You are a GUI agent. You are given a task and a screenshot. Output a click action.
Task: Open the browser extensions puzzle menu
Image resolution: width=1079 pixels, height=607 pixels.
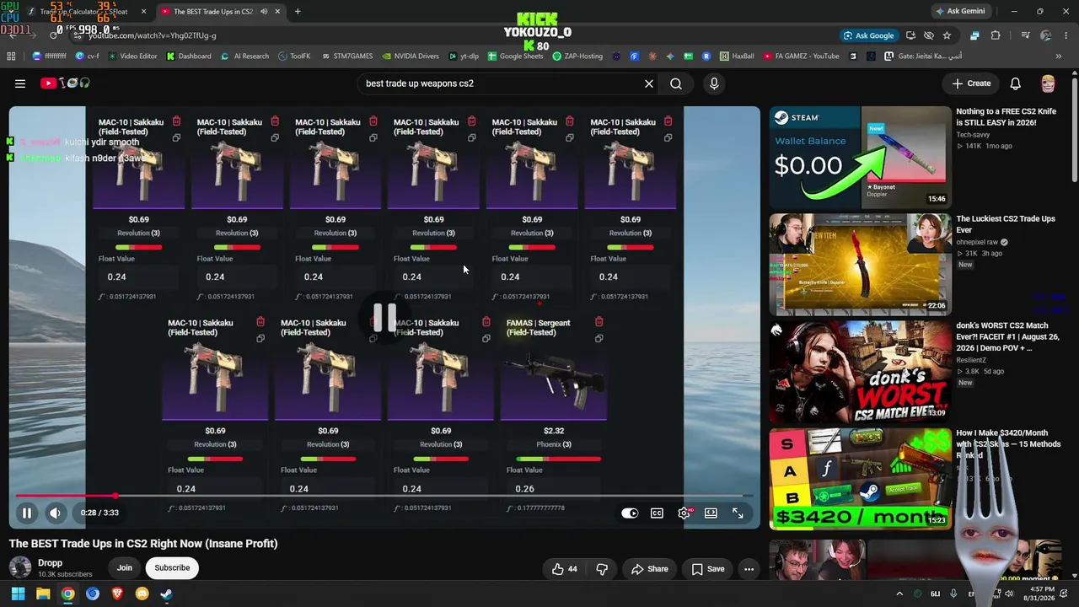(996, 35)
